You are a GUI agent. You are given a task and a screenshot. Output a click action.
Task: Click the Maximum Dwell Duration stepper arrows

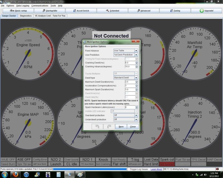tap(137, 82)
